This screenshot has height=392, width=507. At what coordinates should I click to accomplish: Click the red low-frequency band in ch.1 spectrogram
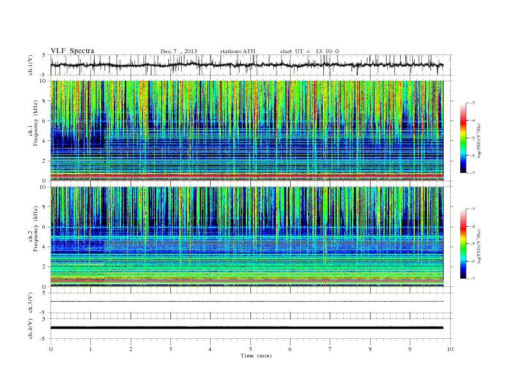pos(246,176)
